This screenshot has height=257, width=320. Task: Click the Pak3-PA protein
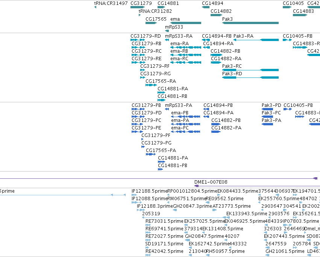(x=267, y=124)
